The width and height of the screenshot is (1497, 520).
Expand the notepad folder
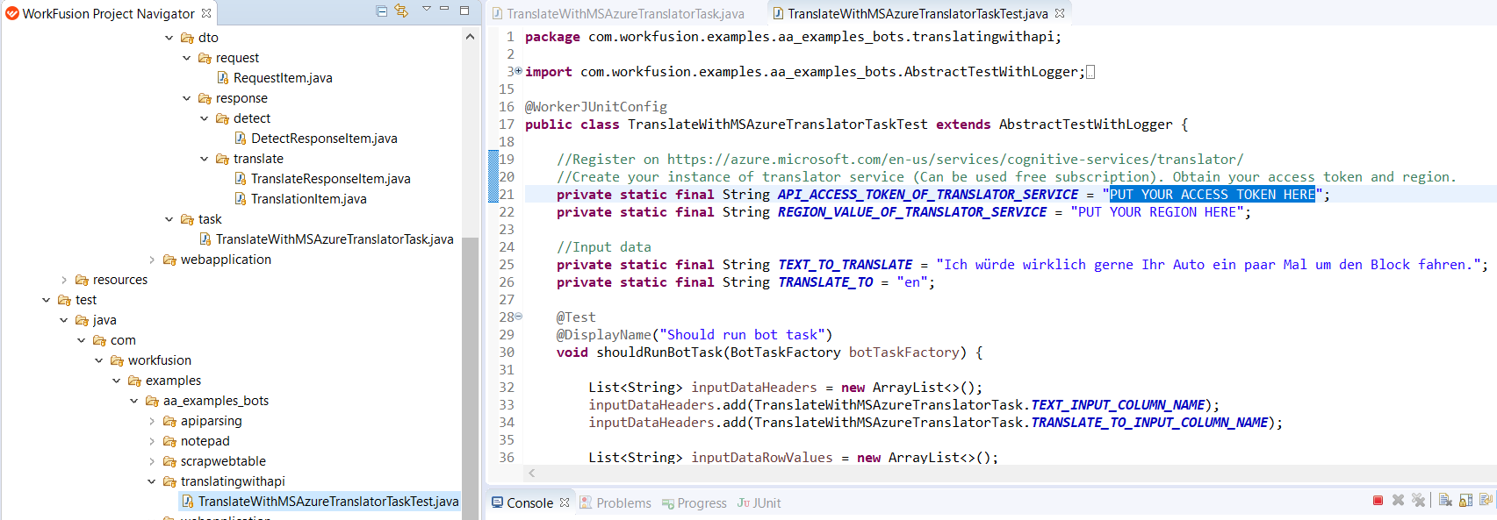point(152,441)
